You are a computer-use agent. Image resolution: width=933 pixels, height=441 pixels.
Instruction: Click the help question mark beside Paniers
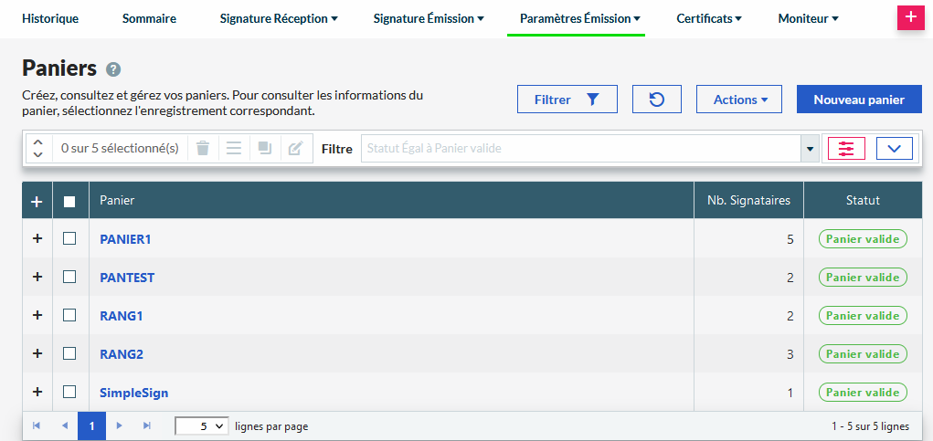click(x=113, y=69)
